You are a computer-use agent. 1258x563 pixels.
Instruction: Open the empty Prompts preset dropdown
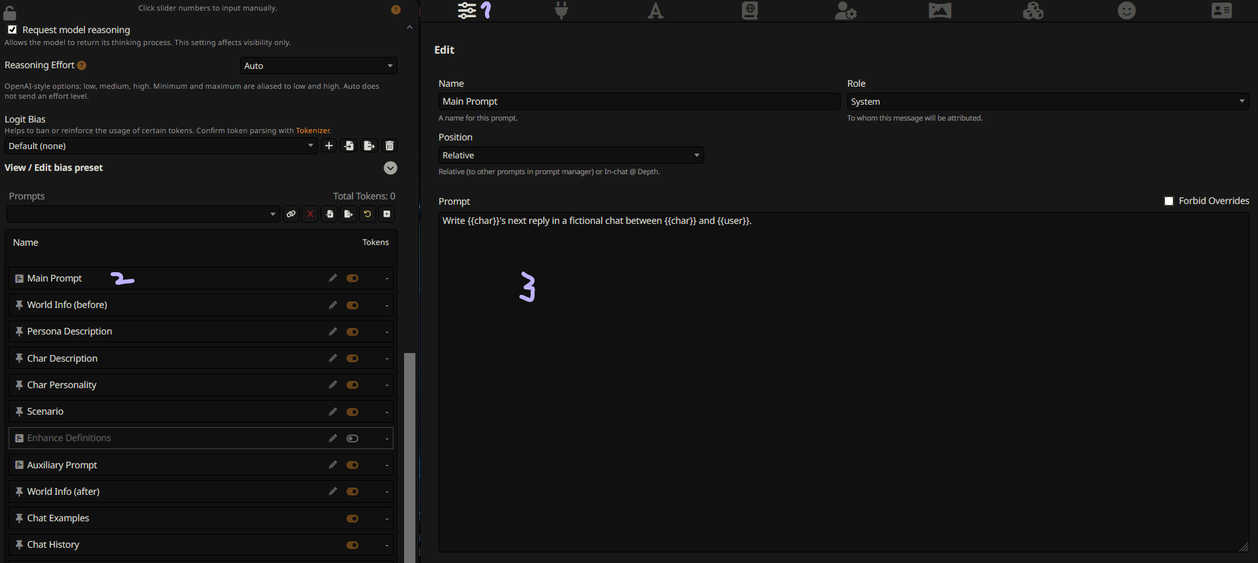(x=143, y=214)
